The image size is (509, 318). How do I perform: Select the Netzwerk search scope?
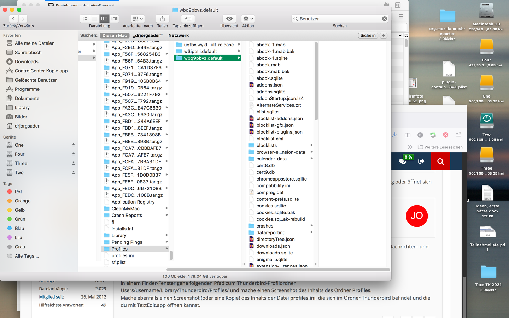pyautogui.click(x=179, y=35)
